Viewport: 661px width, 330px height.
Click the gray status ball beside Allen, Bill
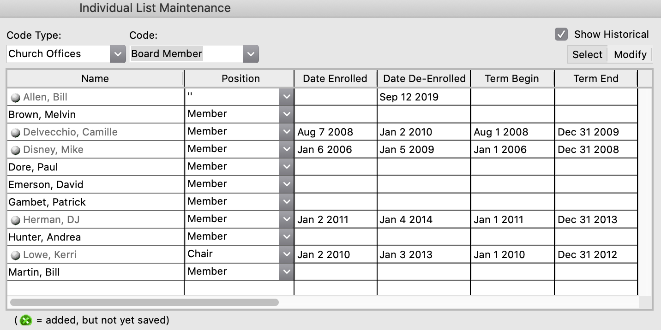(x=16, y=98)
